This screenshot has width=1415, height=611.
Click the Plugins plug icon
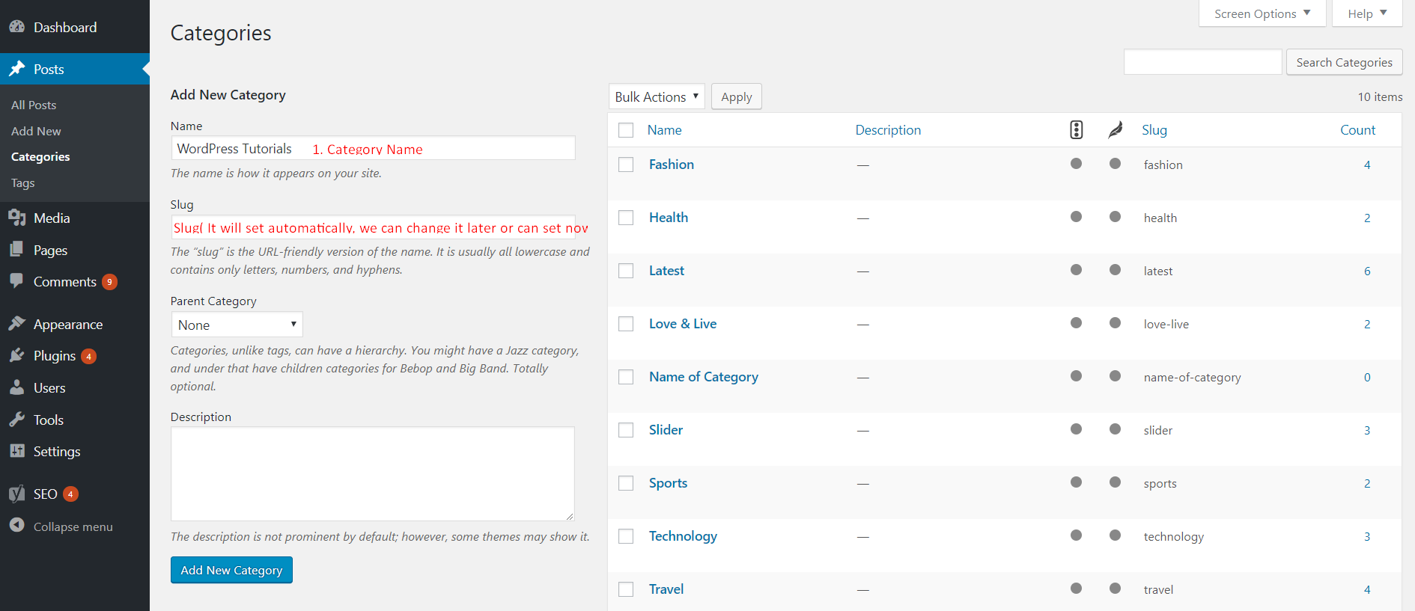16,355
